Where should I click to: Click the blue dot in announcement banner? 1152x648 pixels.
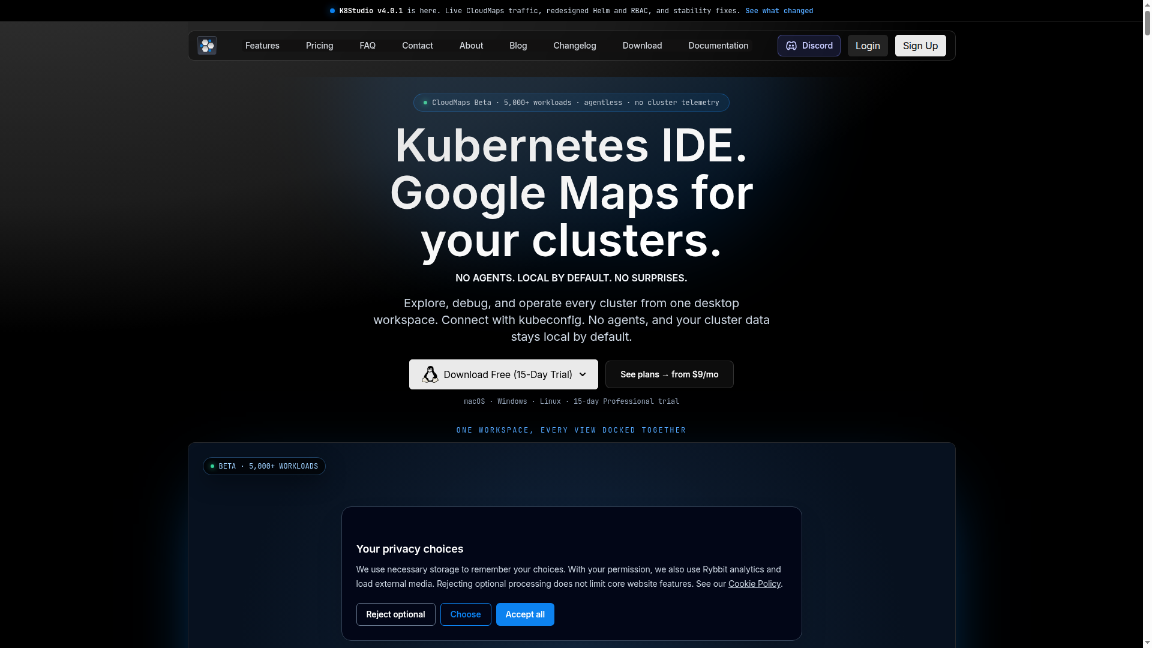click(332, 11)
